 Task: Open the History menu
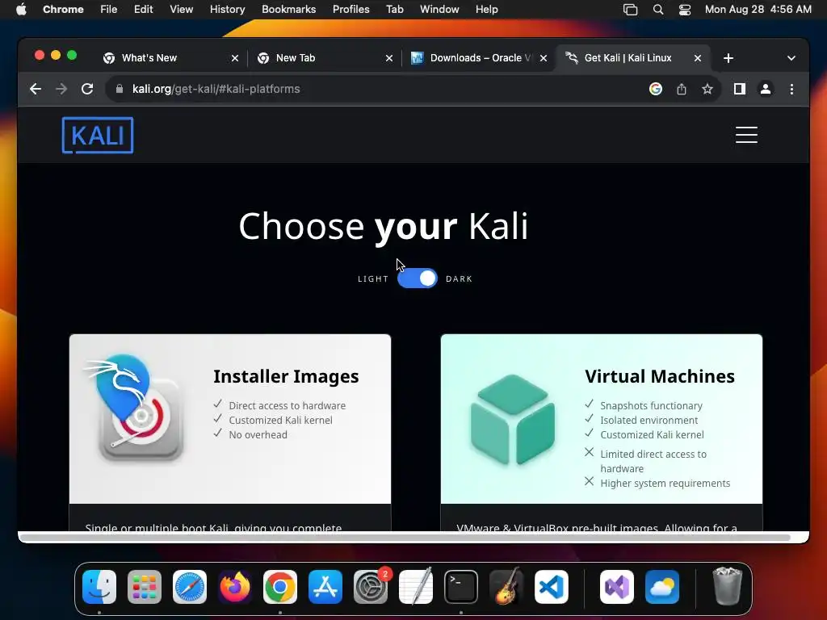227,10
